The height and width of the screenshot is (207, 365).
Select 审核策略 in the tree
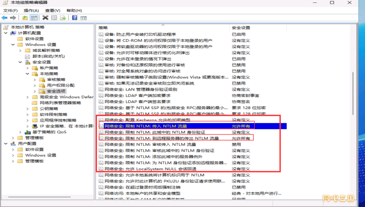pyautogui.click(x=56, y=79)
